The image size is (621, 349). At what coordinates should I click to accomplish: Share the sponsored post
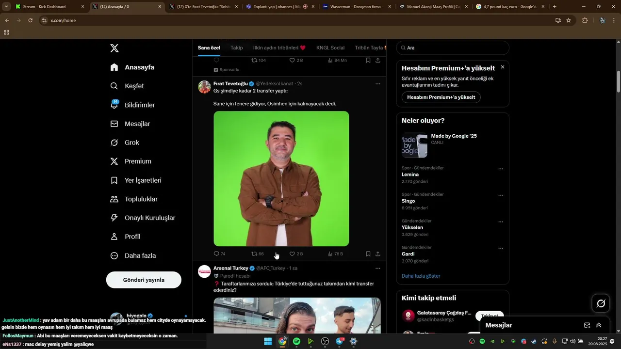[378, 60]
